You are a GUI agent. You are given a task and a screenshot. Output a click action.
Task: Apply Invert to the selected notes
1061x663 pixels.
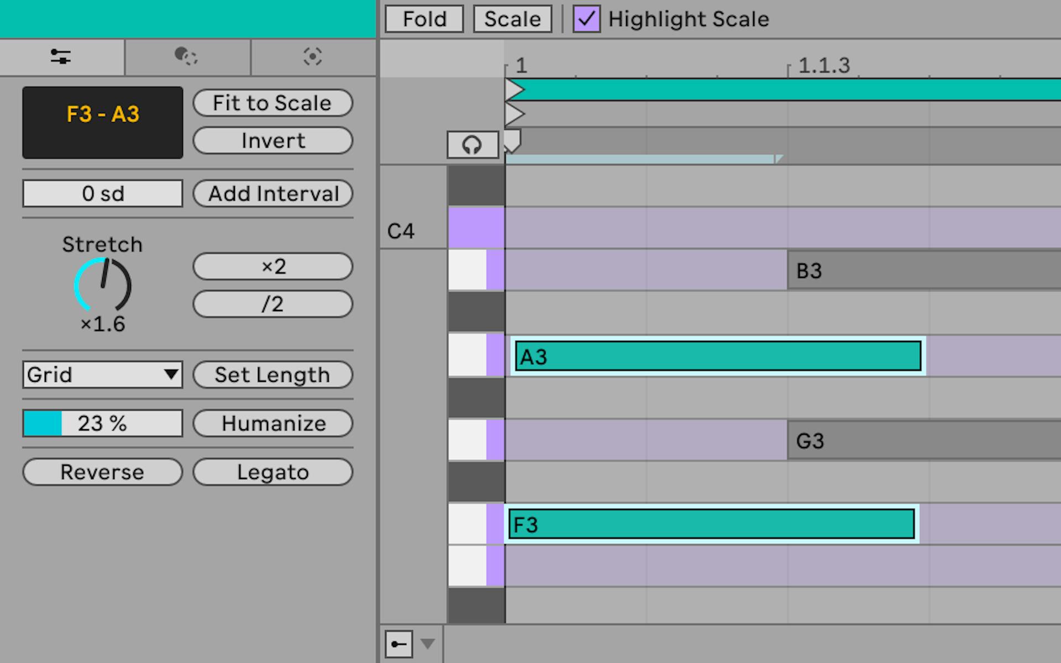(272, 140)
